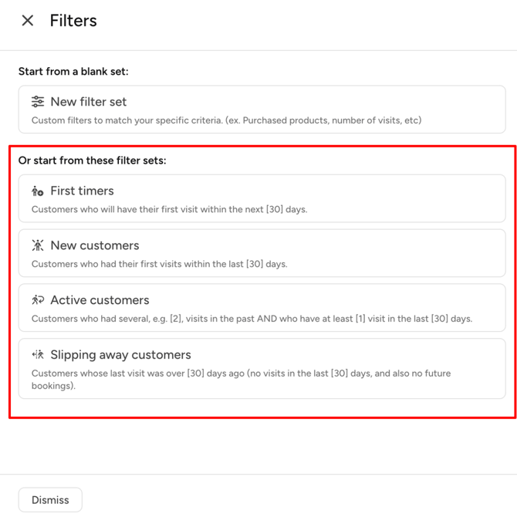The width and height of the screenshot is (517, 517).
Task: Select the Active customers title text
Action: click(100, 300)
